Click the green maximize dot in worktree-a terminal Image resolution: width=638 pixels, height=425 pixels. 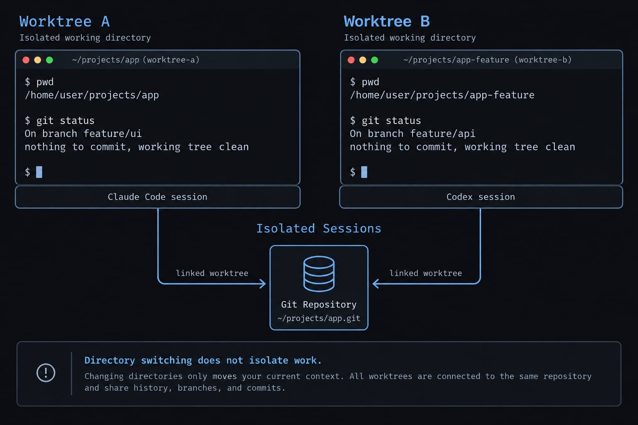tap(49, 60)
